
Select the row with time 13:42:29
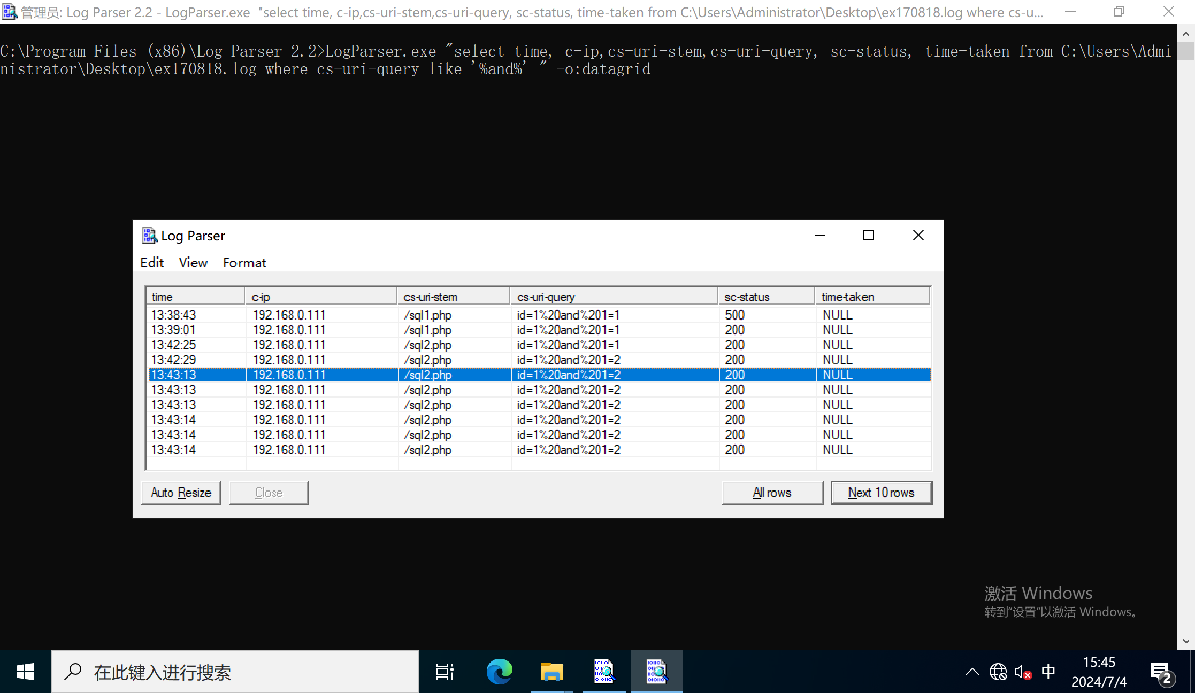click(x=539, y=360)
